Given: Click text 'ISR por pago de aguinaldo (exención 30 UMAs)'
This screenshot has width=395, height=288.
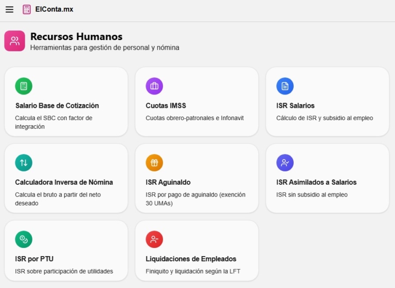Looking at the screenshot, I should [x=195, y=199].
